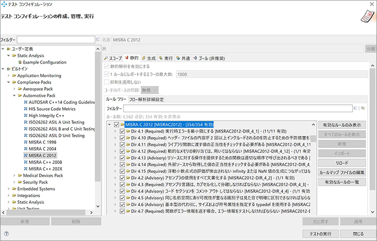This screenshot has height=241, width=377.
Task: Click the MISRA C++ 2008 config icon
Action: [26, 162]
